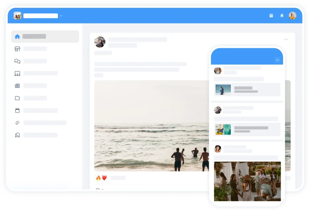Image resolution: width=310 pixels, height=211 pixels.
Task: Play the outdoor party video on the phone
Action: pos(247,181)
